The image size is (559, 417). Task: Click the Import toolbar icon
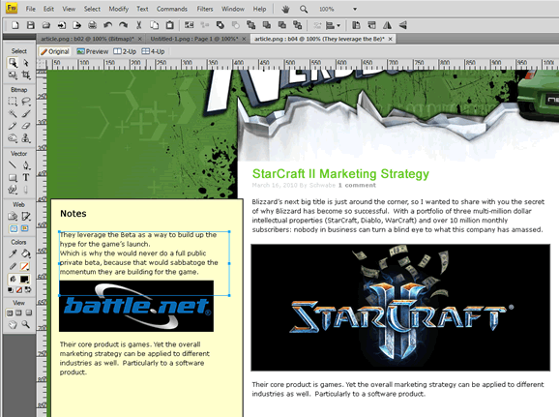point(62,25)
